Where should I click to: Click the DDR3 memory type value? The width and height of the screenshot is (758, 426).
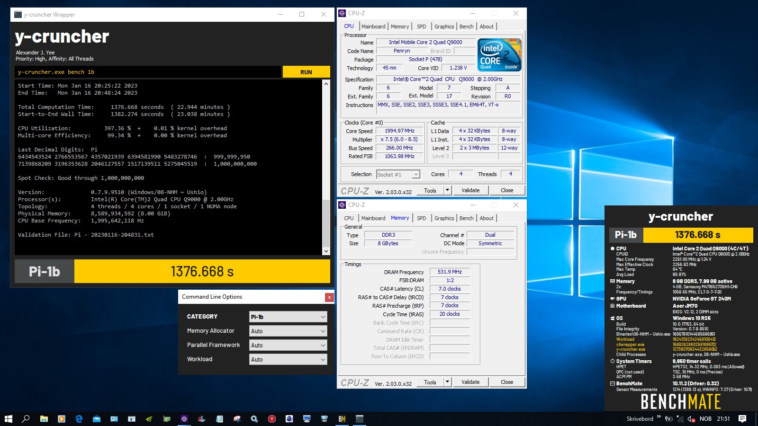point(388,235)
